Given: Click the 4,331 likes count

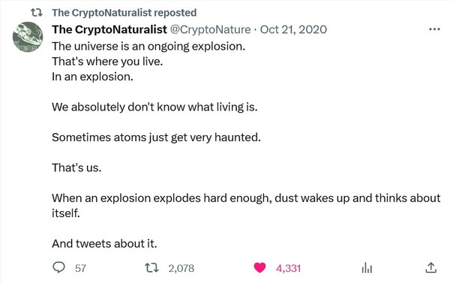Looking at the screenshot, I should pos(288,268).
